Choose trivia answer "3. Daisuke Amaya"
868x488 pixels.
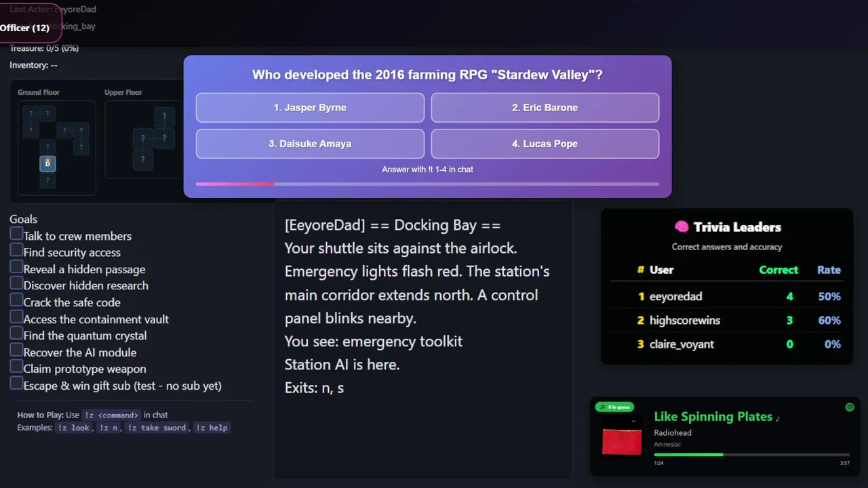(310, 144)
